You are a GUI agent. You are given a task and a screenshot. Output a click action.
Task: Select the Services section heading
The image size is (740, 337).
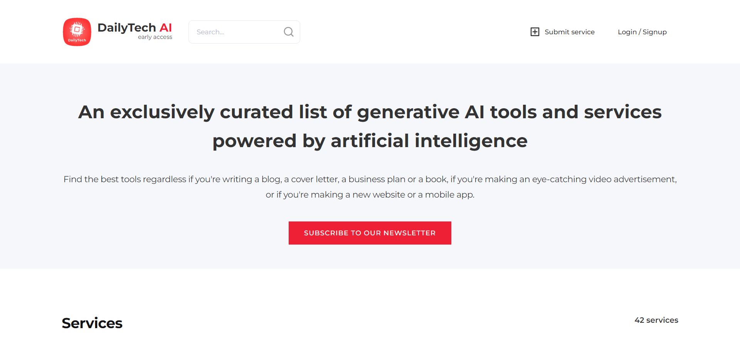[x=92, y=323]
